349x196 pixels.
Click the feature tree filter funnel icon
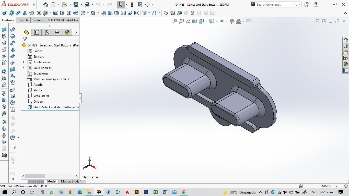tap(25, 39)
